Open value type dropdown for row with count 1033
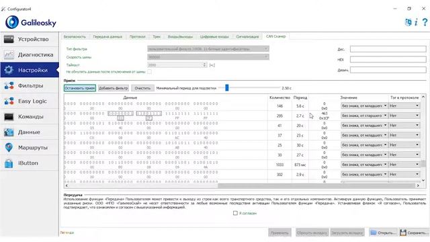Viewport: 430px width, 242px height. (x=364, y=165)
